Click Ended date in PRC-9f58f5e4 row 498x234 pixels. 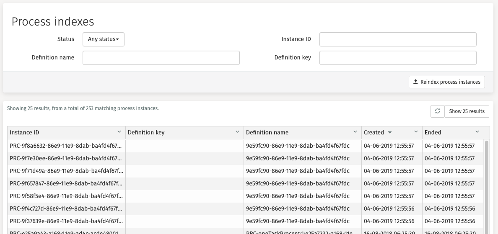449,196
